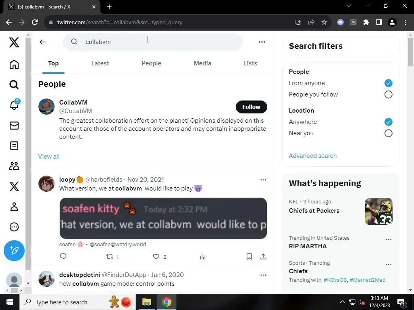Image resolution: width=414 pixels, height=310 pixels.
Task: Select Near you radio option
Action: click(x=389, y=133)
